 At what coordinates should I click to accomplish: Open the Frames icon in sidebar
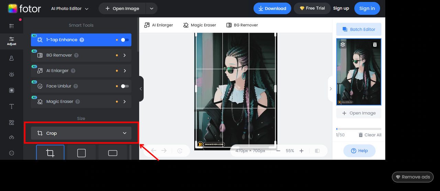(x=12, y=90)
